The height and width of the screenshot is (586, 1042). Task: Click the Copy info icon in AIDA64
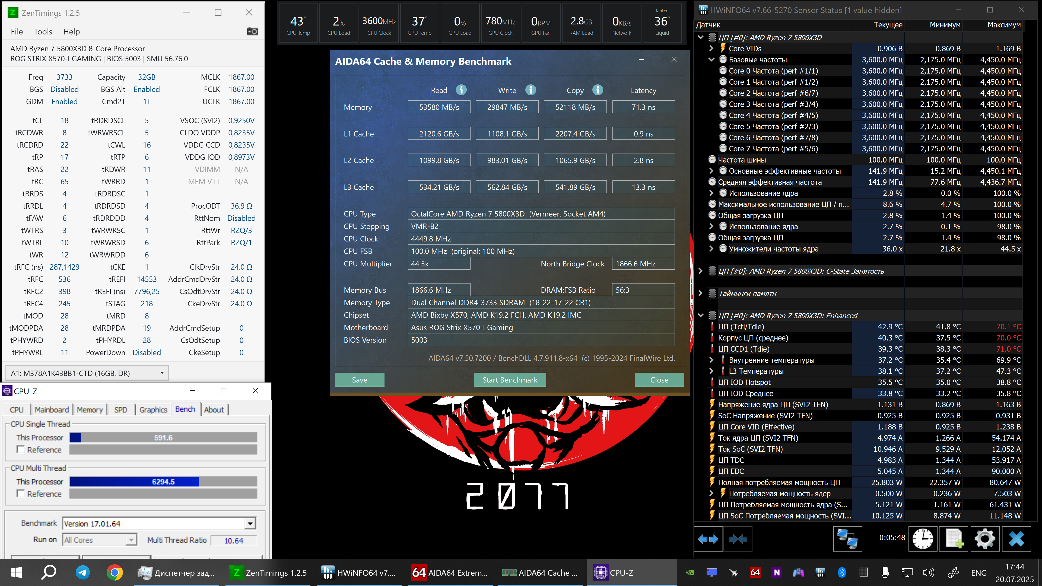tap(598, 90)
